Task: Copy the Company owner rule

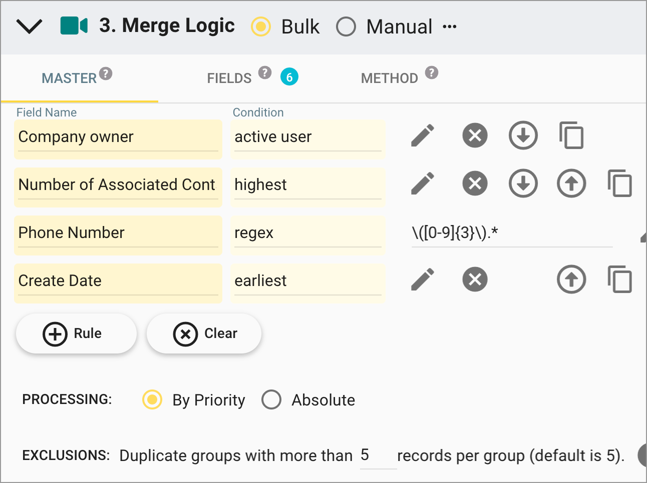Action: point(571,135)
